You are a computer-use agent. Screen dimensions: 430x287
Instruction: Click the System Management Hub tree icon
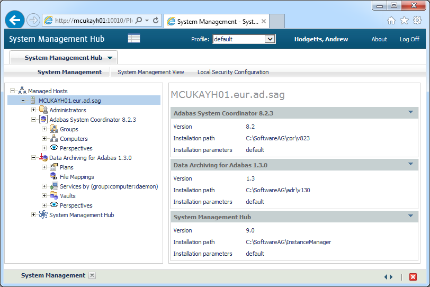pos(43,215)
